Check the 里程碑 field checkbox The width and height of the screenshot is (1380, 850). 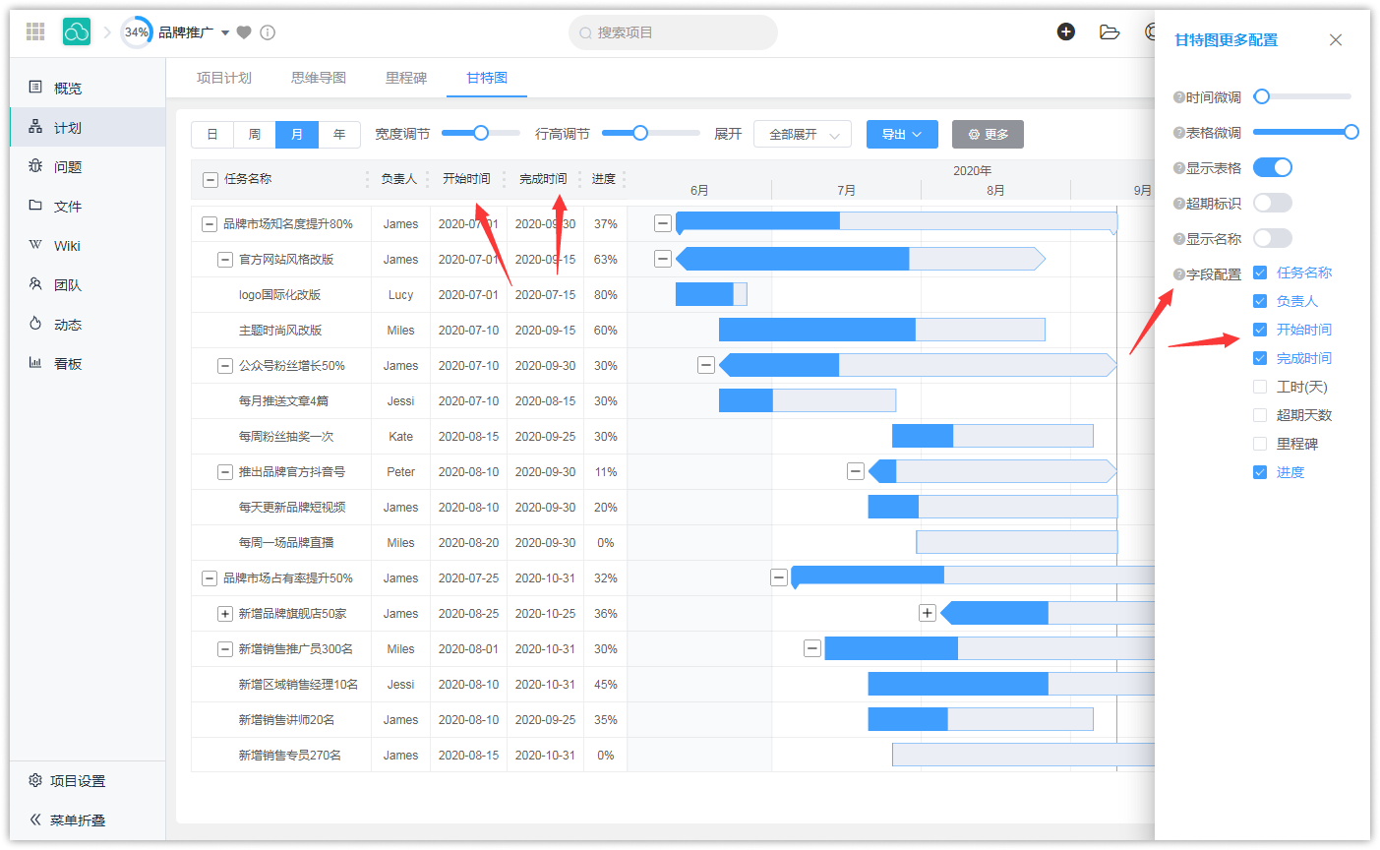point(1260,444)
